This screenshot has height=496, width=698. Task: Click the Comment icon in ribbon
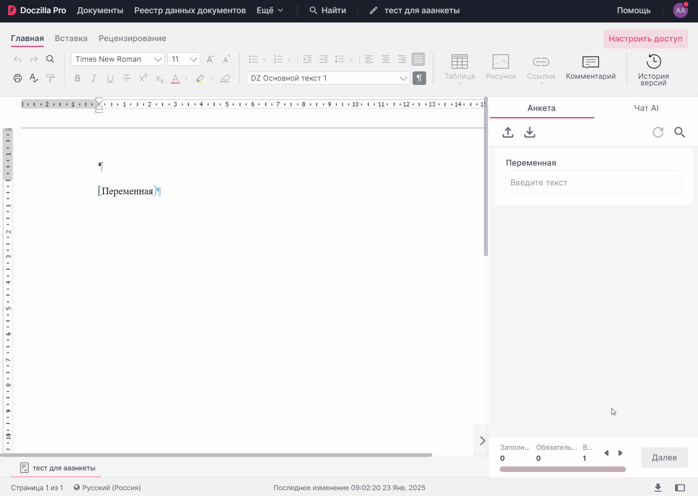point(590,62)
